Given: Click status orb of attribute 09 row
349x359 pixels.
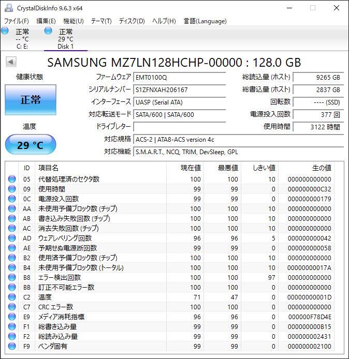Looking at the screenshot, I should 12,189.
